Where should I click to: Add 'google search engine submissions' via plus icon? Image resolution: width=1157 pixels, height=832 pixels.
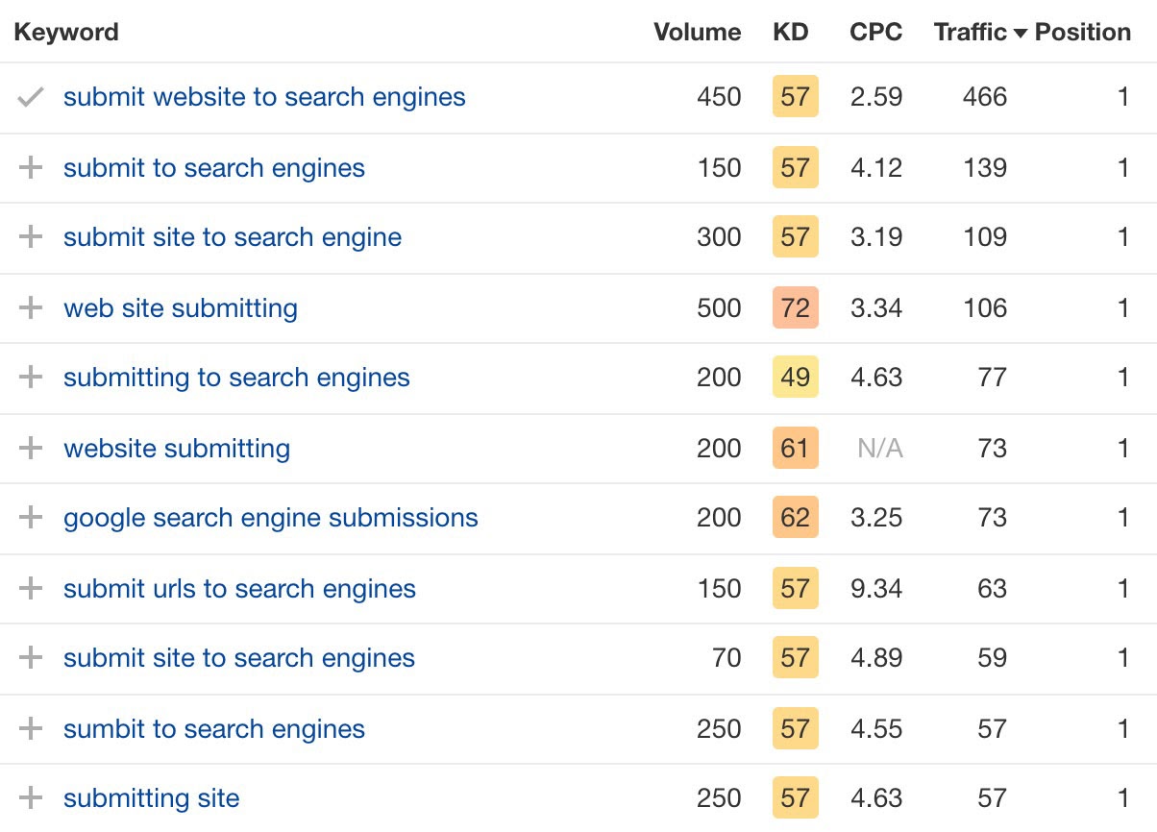tap(31, 518)
